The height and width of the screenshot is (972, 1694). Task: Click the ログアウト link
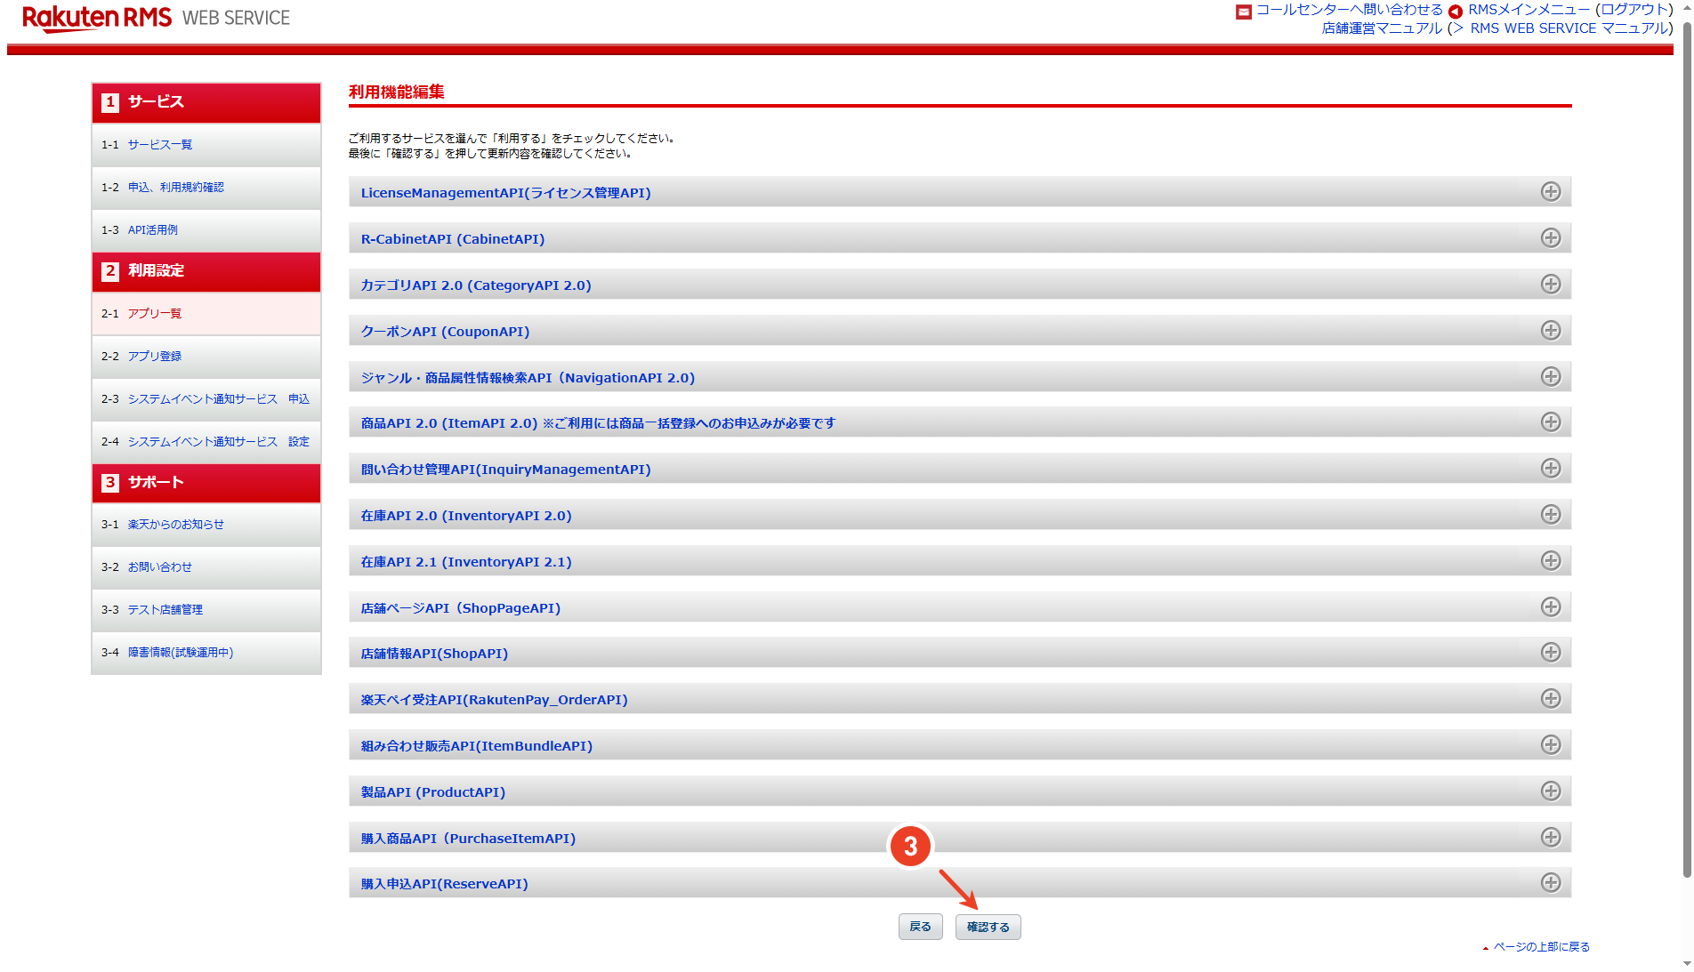point(1634,10)
